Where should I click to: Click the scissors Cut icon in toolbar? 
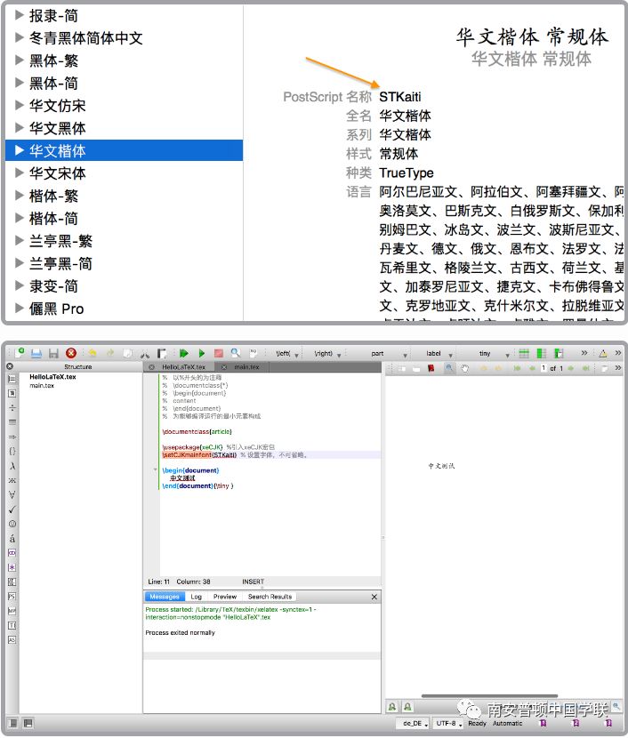(x=145, y=353)
